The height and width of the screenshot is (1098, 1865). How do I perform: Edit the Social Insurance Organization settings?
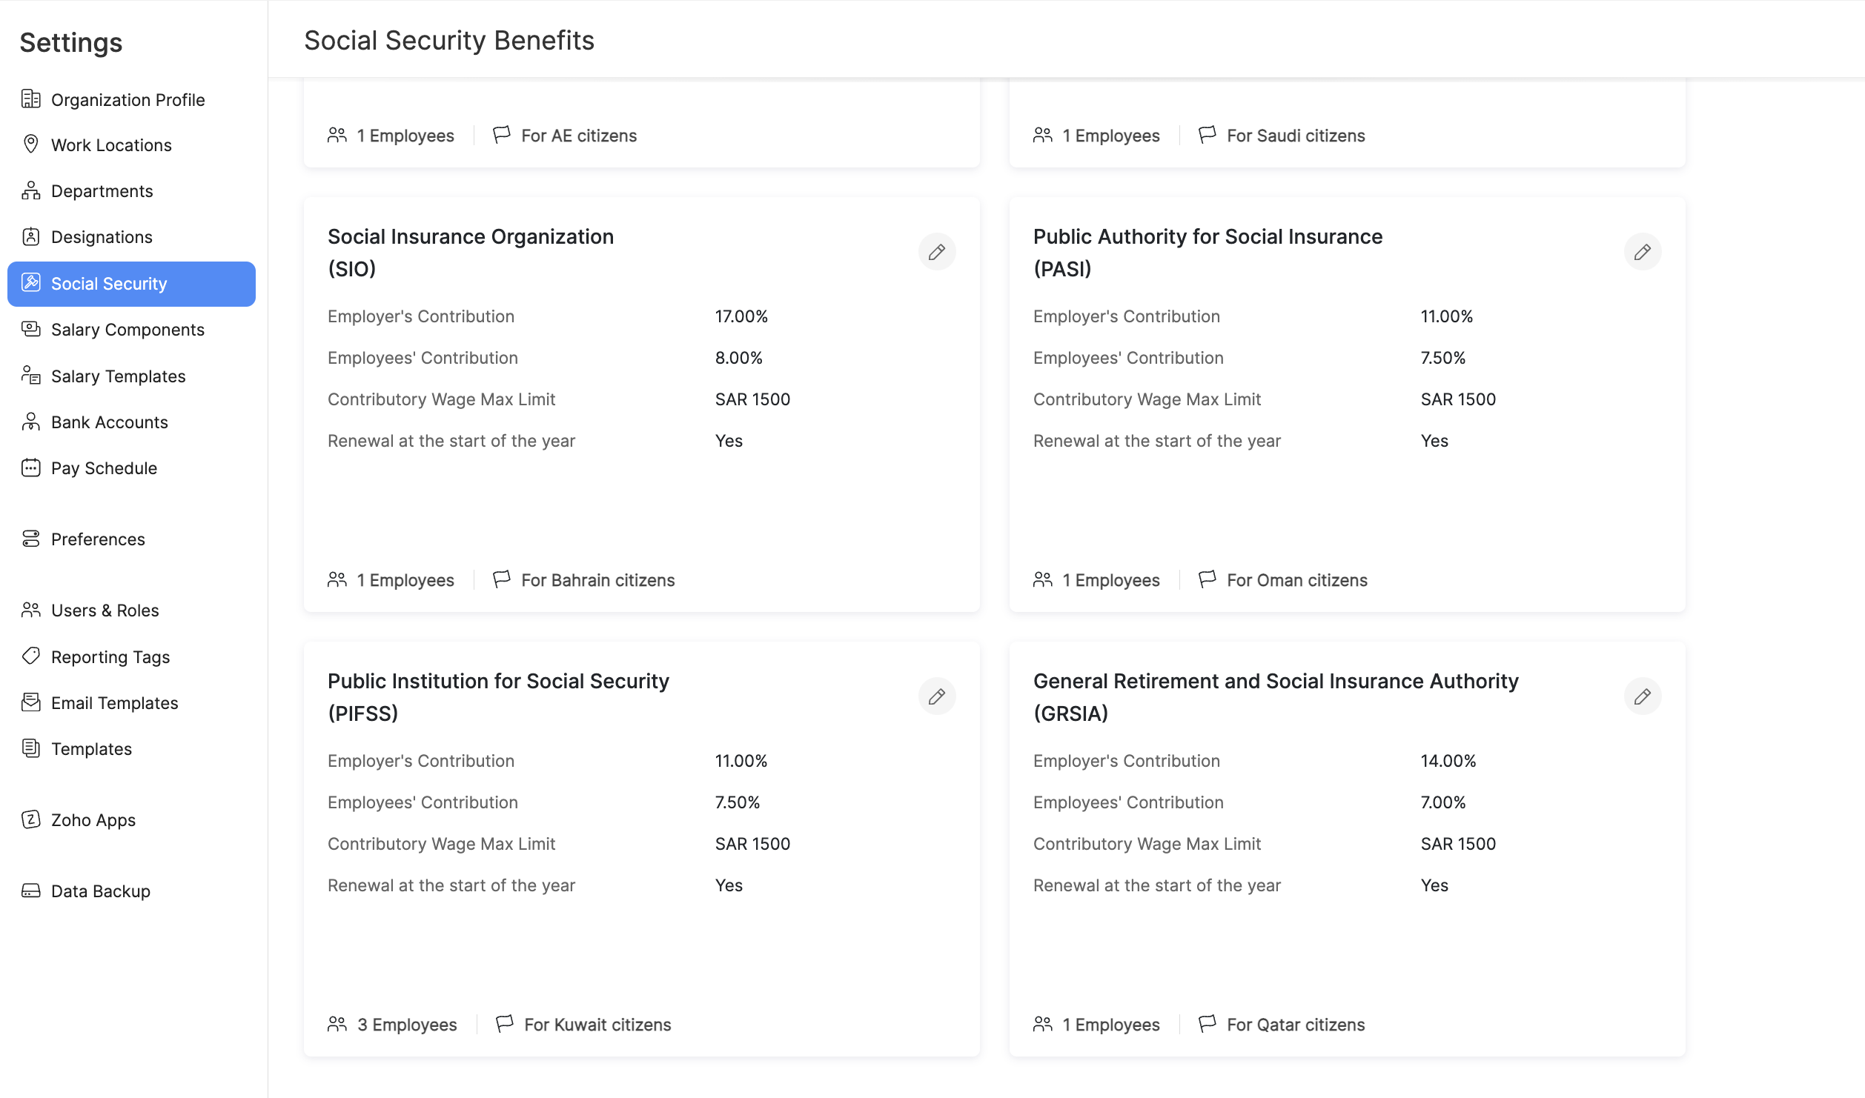pos(937,251)
